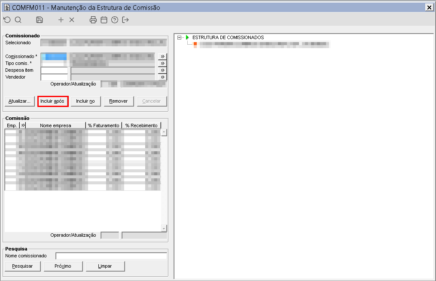
Task: Click the Incluir após button
Action: click(53, 101)
